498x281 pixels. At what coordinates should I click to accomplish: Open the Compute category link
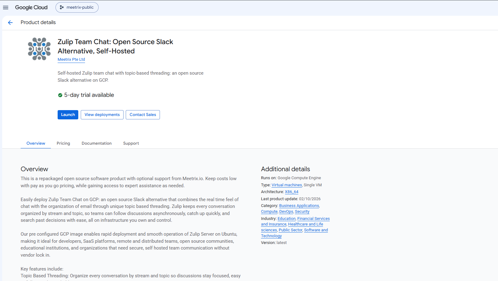[x=269, y=212]
